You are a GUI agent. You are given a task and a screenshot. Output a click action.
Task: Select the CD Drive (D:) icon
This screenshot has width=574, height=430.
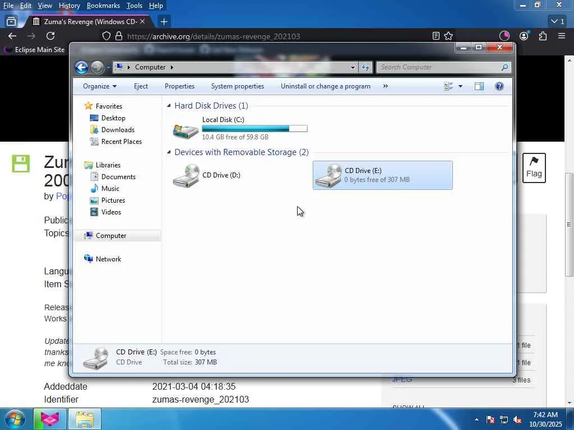point(186,175)
